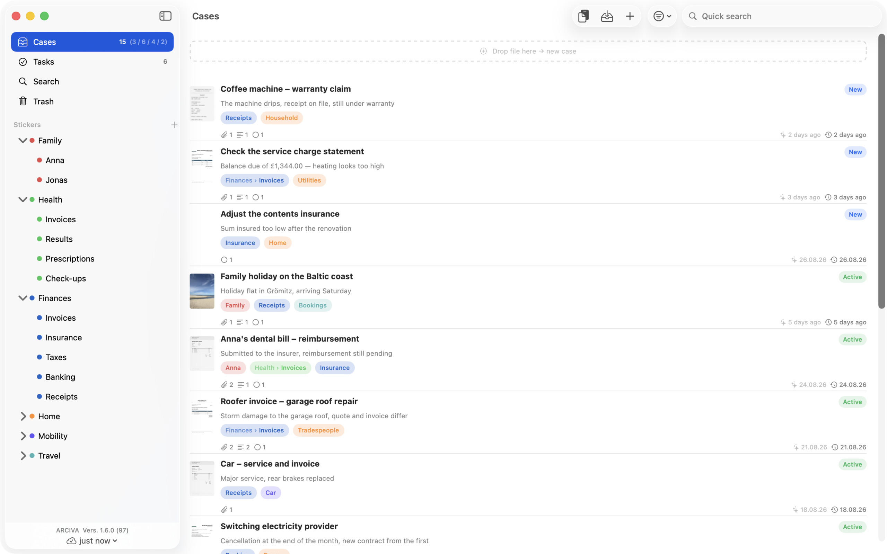Click the Household tag on coffee machine case
Viewport: 887px width, 554px height.
coord(281,118)
